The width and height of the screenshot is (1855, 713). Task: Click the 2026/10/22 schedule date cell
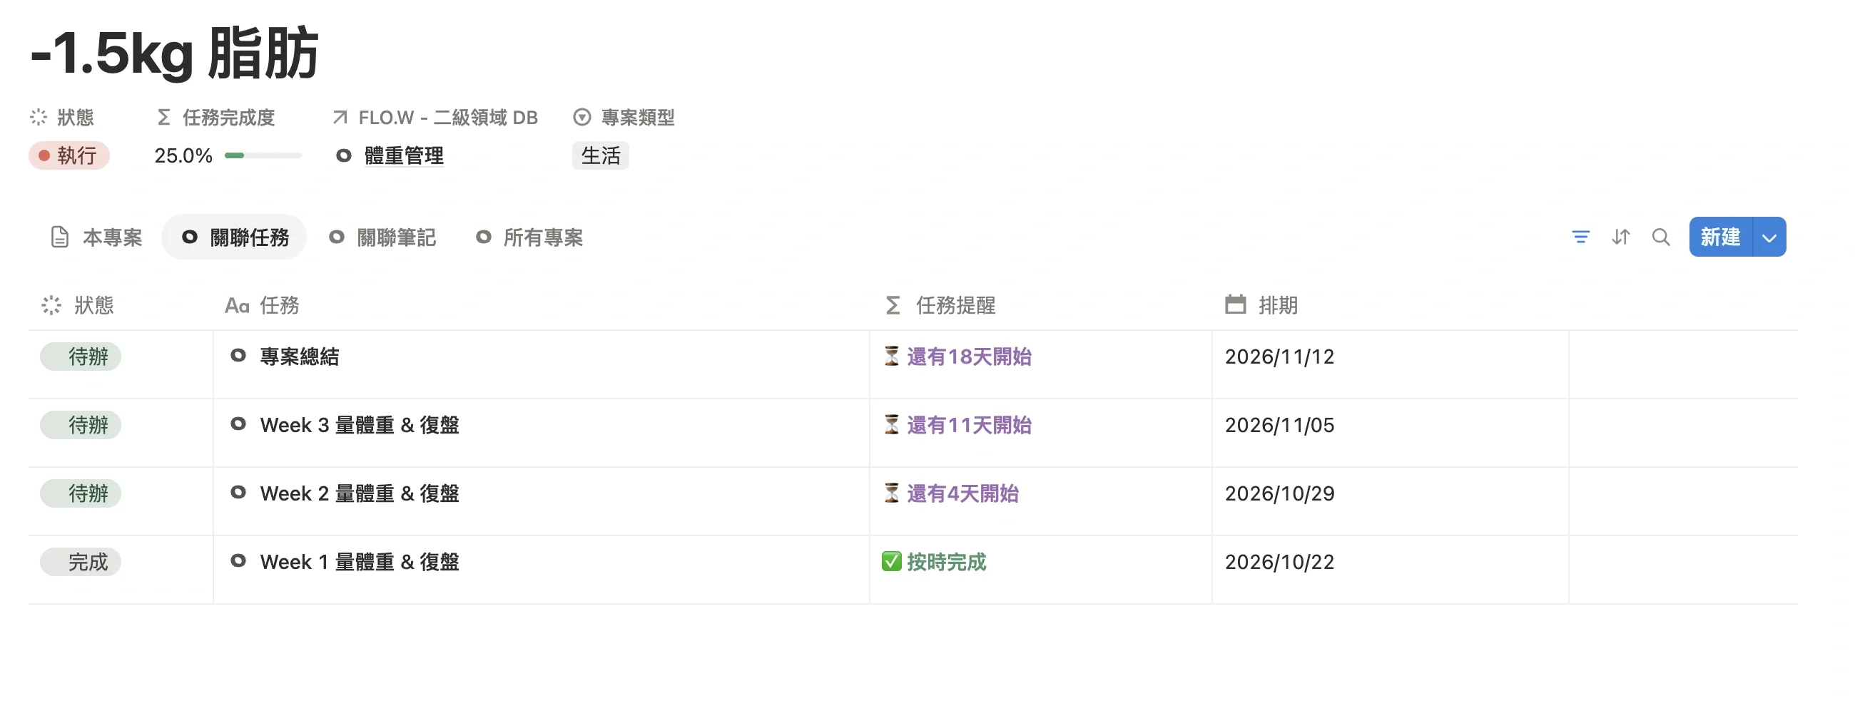tap(1390, 569)
